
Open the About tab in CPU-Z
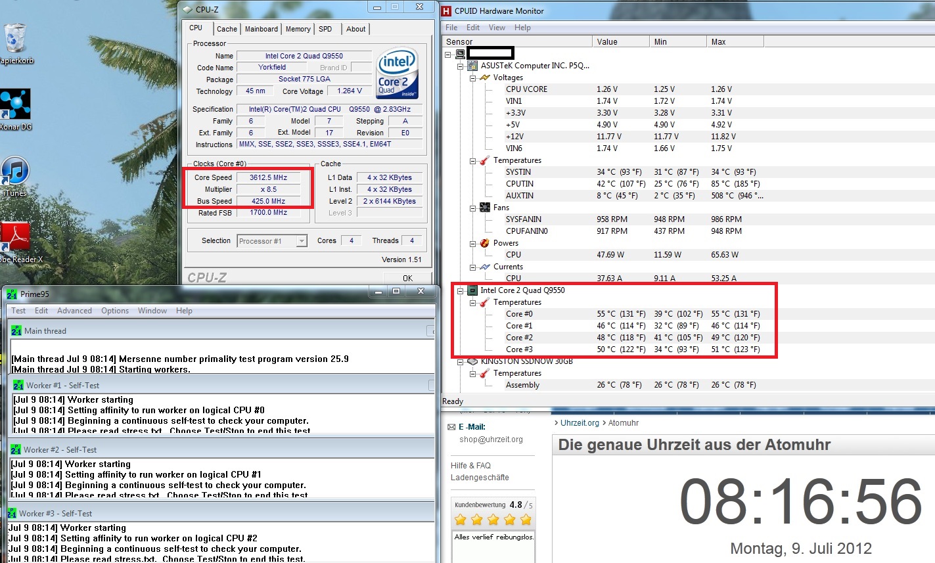tap(356, 29)
